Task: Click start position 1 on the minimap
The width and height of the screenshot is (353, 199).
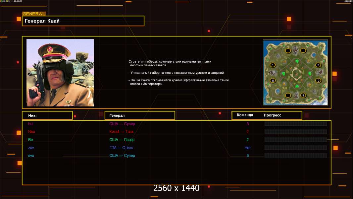Action: coord(273,65)
